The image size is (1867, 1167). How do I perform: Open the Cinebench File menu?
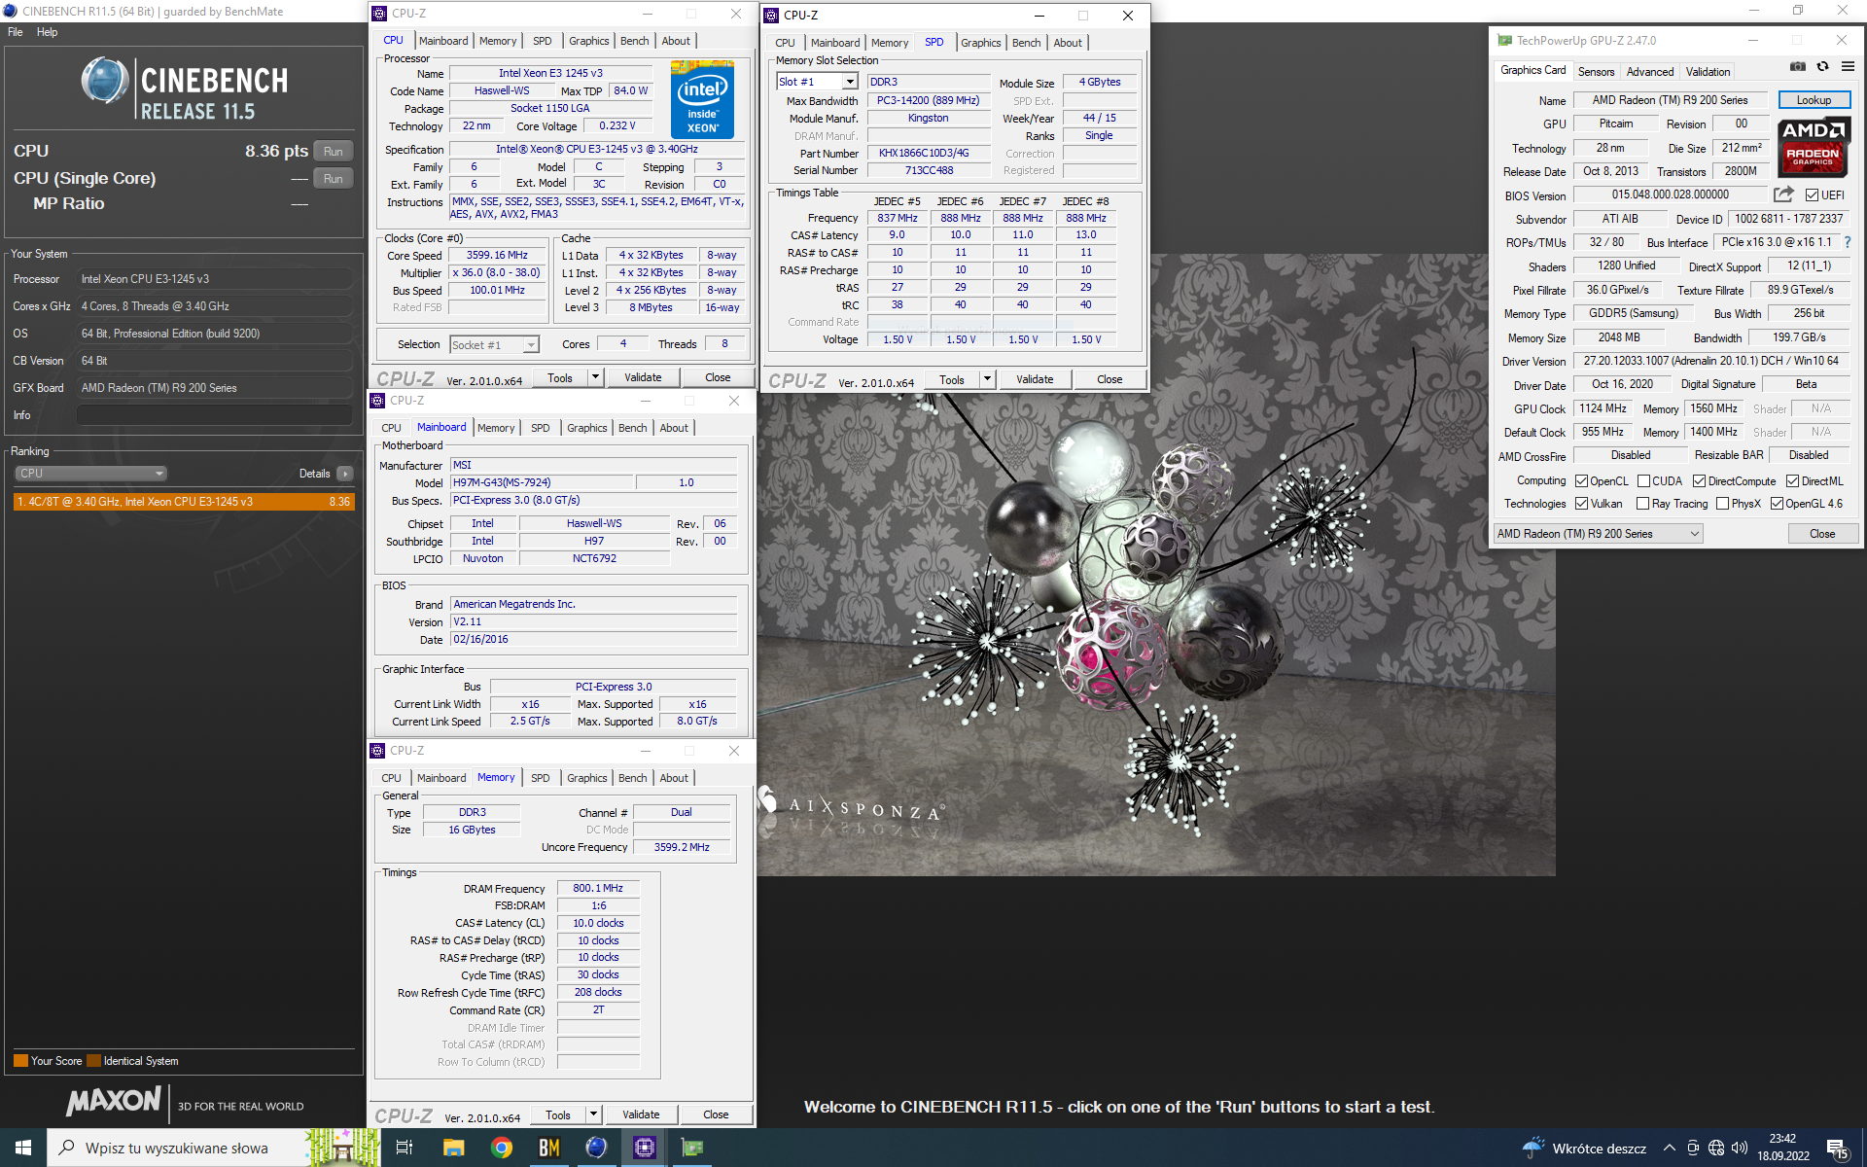[x=15, y=32]
